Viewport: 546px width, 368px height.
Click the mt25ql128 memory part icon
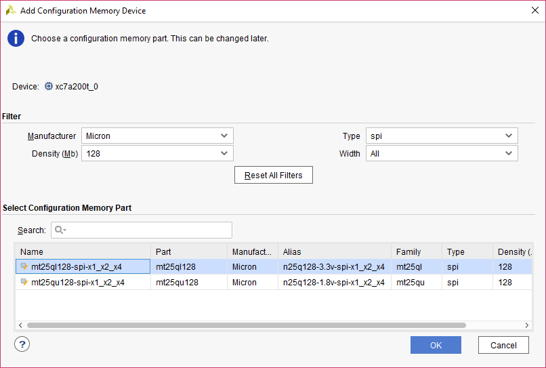[x=24, y=267]
